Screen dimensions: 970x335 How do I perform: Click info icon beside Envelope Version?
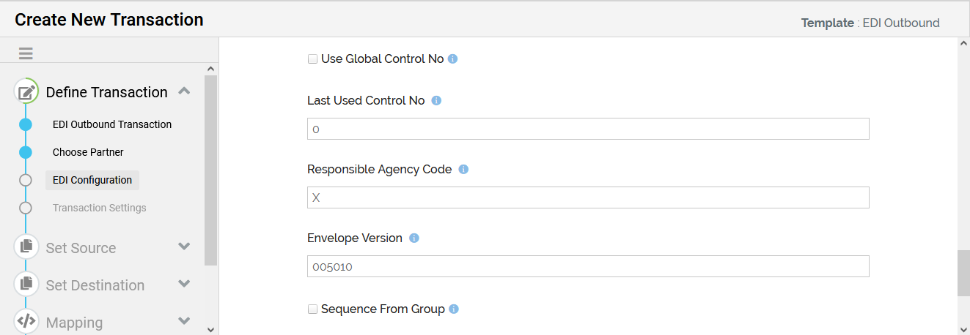click(414, 238)
